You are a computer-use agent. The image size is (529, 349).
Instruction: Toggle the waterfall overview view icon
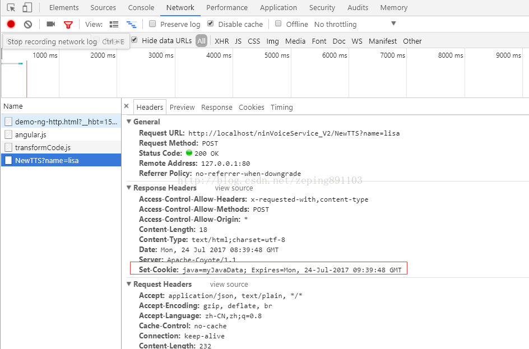pyautogui.click(x=131, y=24)
